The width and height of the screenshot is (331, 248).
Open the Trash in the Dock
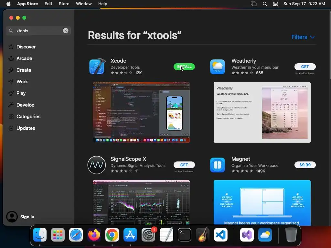pos(291,235)
